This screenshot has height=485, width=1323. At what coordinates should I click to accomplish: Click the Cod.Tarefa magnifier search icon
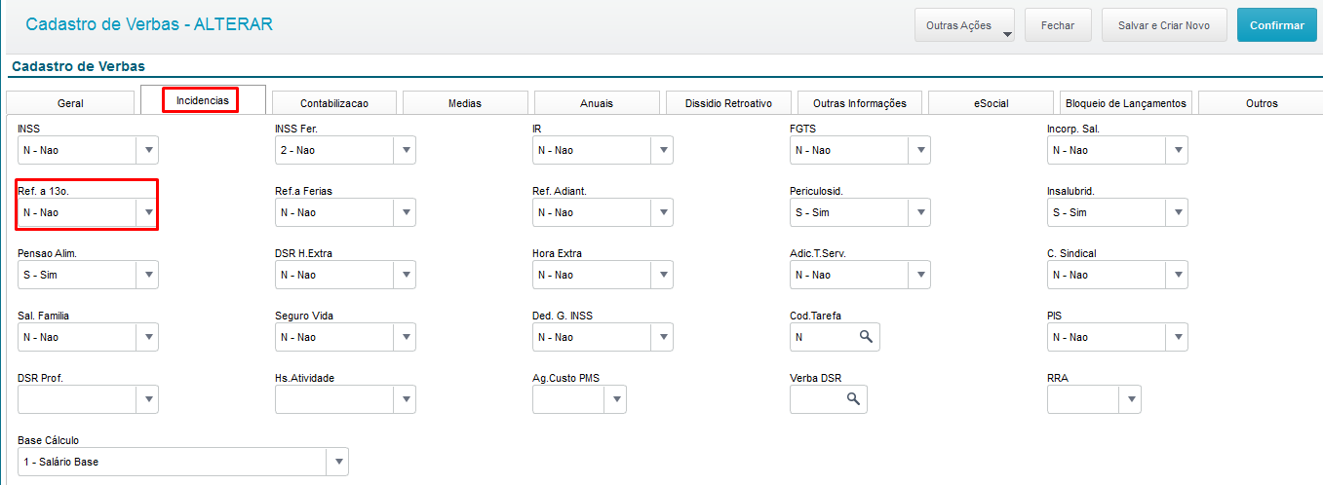tap(865, 337)
